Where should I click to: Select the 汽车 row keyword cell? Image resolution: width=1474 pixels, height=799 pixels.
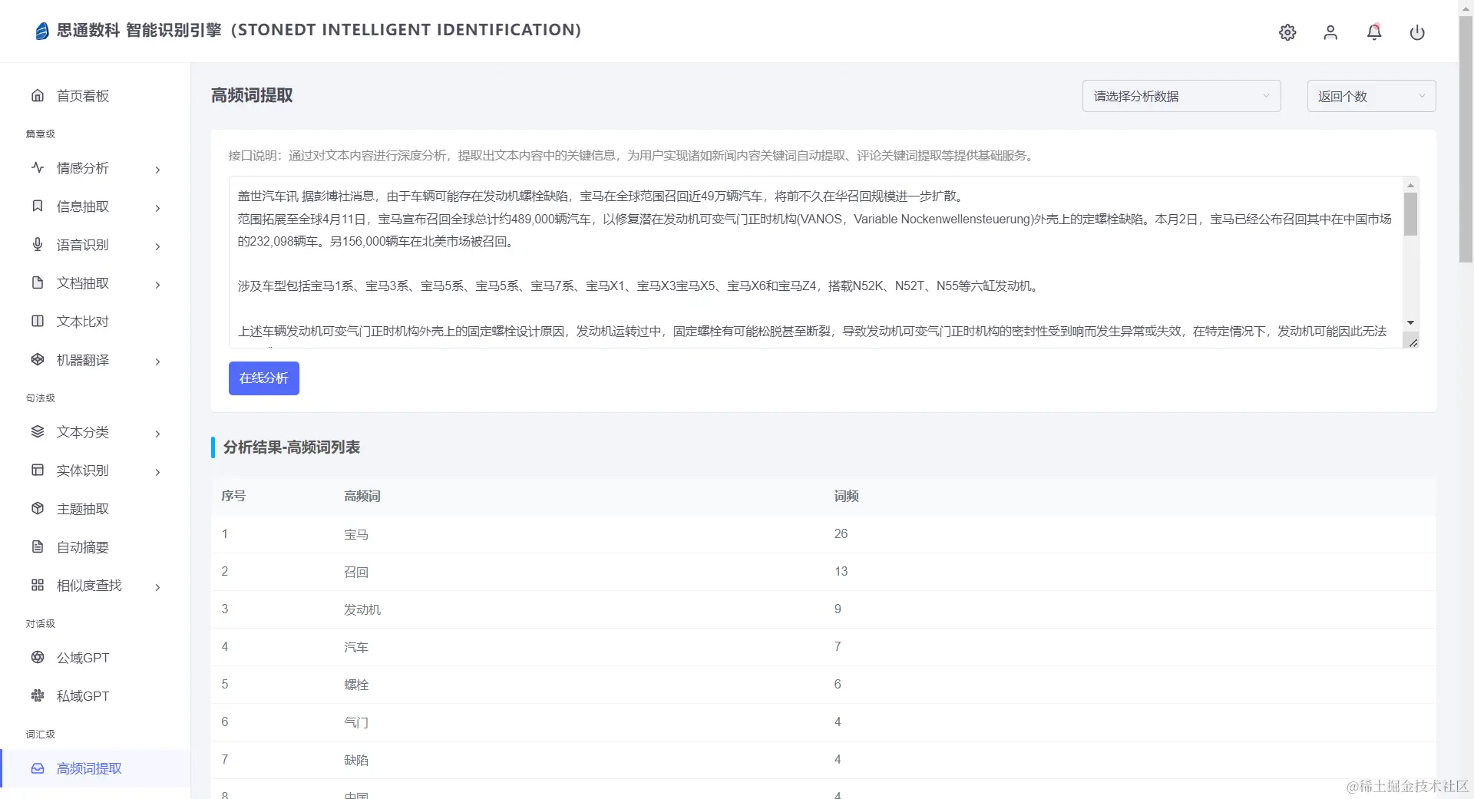tap(356, 647)
